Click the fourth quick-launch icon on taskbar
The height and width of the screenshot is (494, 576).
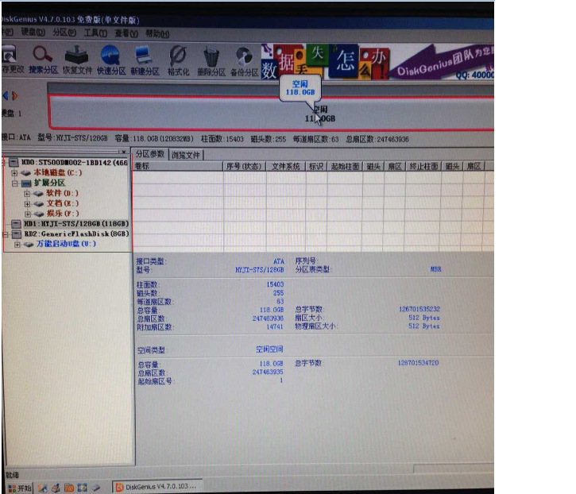click(83, 488)
